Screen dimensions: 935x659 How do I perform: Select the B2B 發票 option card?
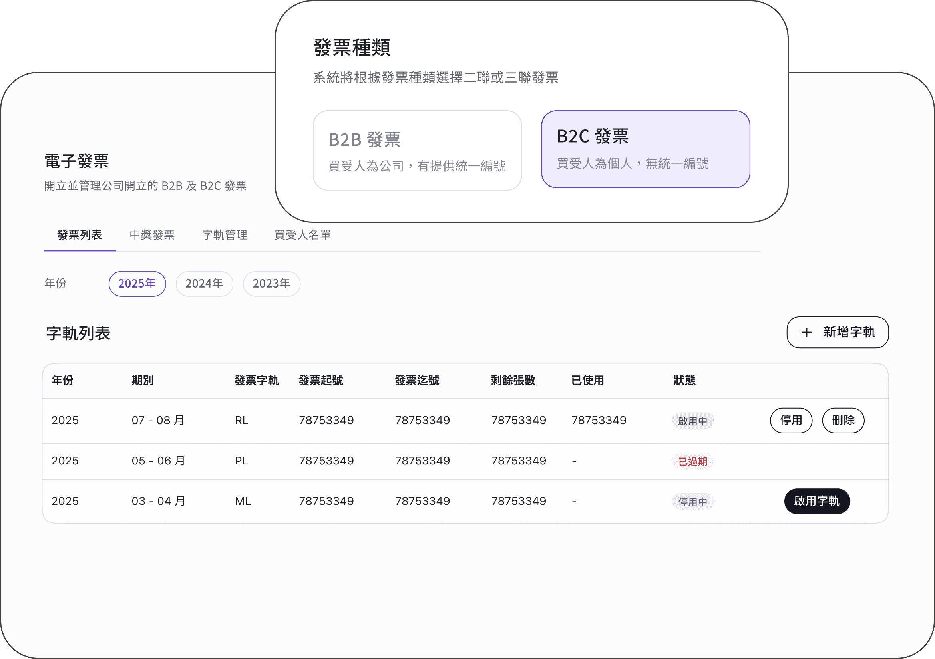coord(417,150)
